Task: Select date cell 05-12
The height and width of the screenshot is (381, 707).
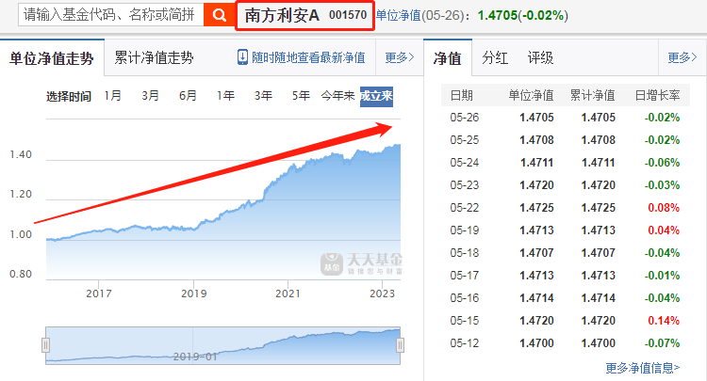Action: (x=465, y=343)
